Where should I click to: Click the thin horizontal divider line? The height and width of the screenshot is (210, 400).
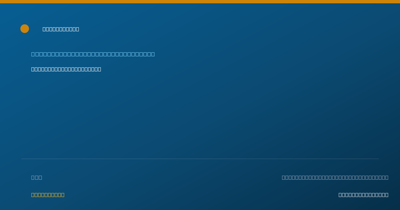click(x=200, y=159)
